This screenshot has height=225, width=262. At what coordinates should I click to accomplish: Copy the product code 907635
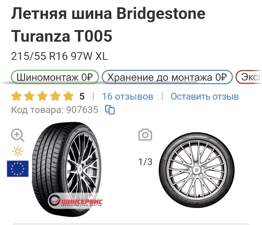click(x=110, y=110)
